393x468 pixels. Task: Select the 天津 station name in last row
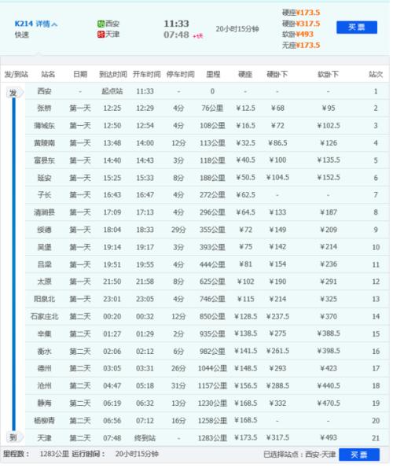click(45, 438)
